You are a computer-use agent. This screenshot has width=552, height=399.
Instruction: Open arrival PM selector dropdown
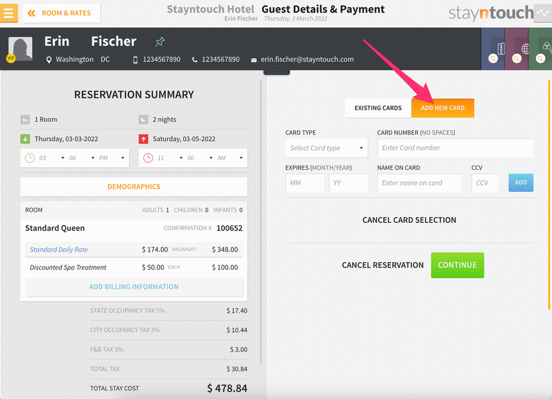112,158
